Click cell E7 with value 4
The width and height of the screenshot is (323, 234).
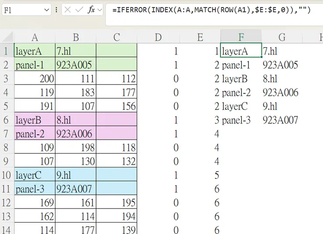point(200,133)
